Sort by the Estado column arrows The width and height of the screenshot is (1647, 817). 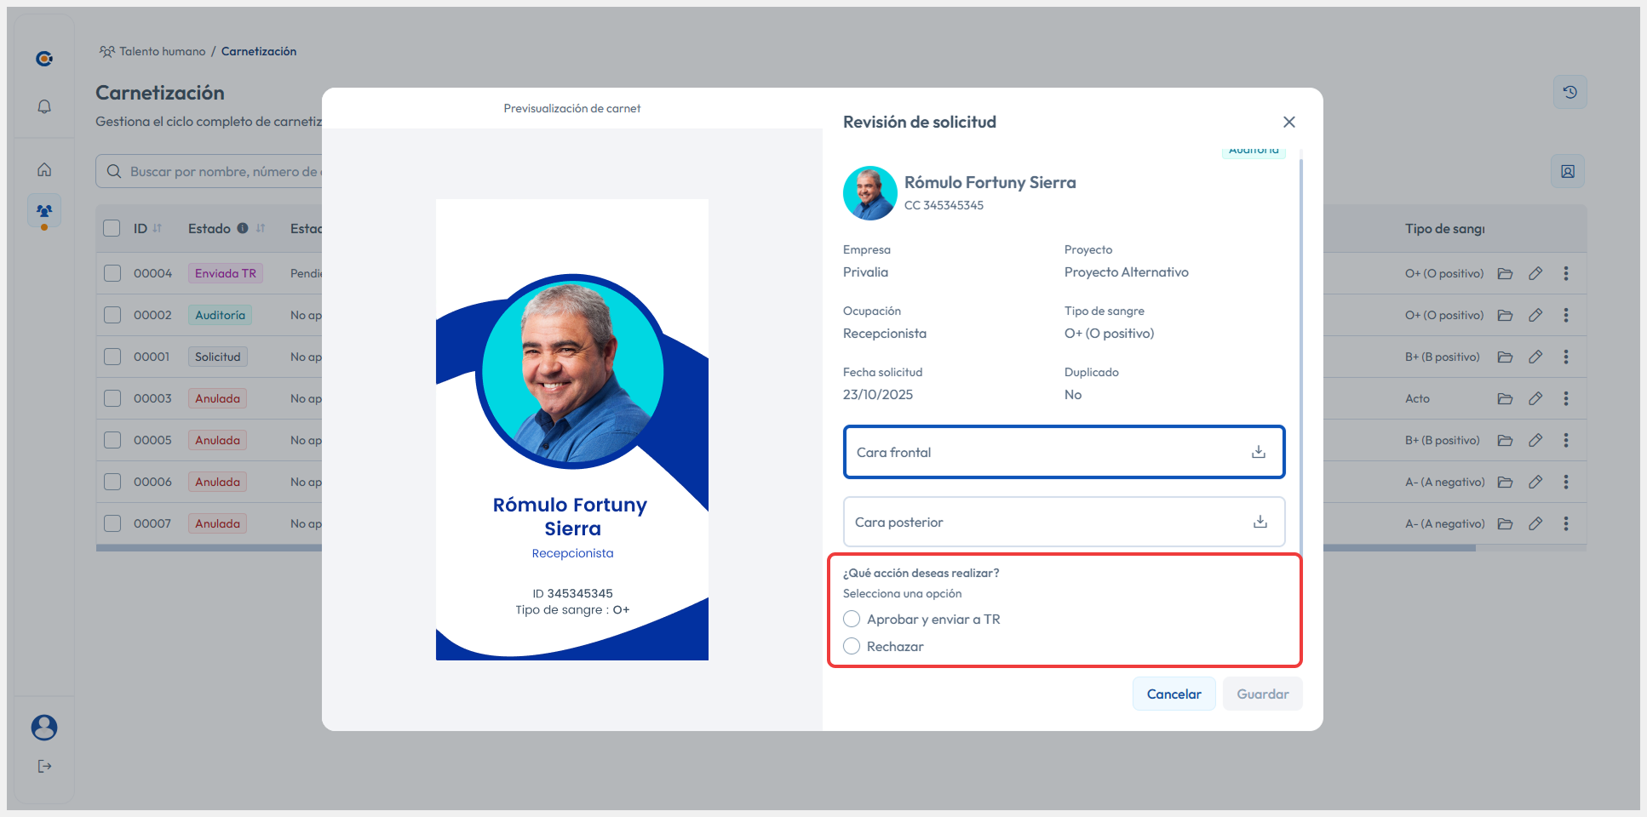coord(261,228)
